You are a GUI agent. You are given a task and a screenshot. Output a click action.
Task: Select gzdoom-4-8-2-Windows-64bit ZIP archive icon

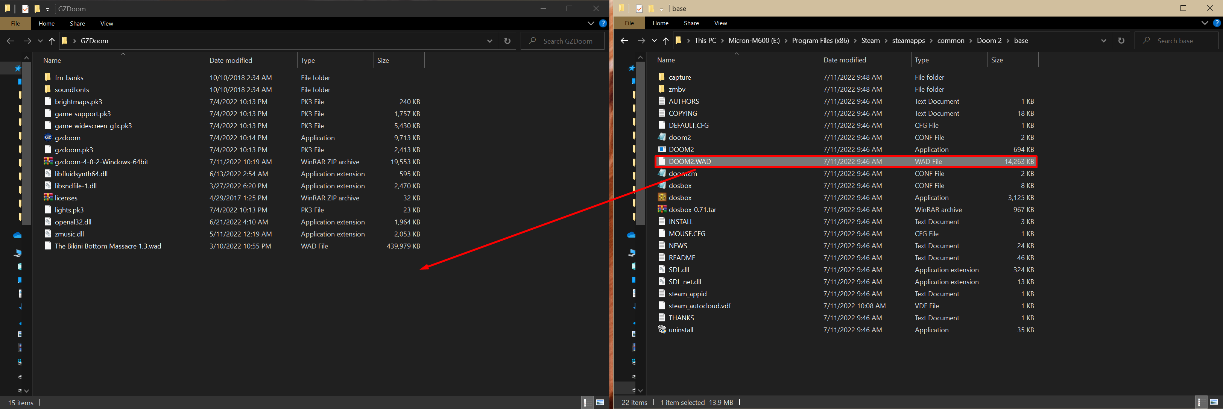[48, 162]
